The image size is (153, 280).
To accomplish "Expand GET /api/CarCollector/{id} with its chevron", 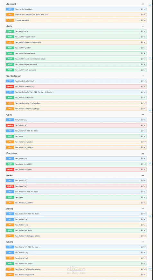I will click(x=144, y=81).
